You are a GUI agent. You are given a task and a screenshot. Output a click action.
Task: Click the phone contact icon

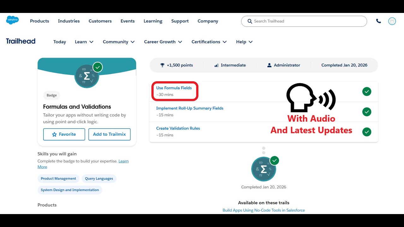(378, 21)
